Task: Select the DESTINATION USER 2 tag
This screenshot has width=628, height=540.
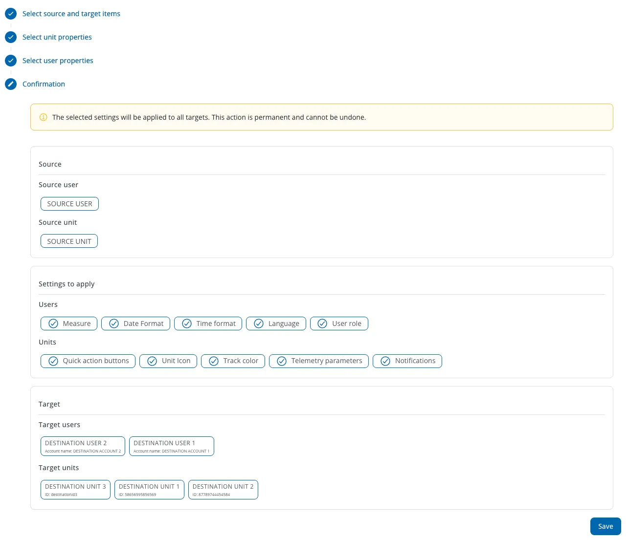Action: [x=83, y=446]
